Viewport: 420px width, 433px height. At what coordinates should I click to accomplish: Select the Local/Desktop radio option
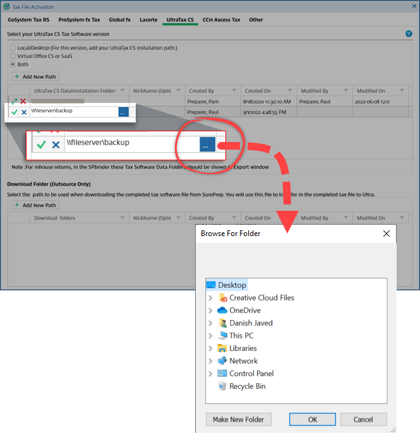point(13,48)
